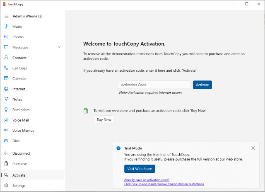Image resolution: width=265 pixels, height=192 pixels.
Task: Click the Settings gear icon
Action: pyautogui.click(x=6, y=185)
